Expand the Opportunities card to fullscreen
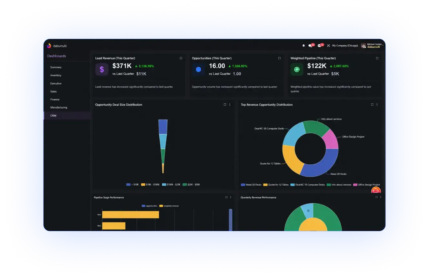 point(279,58)
